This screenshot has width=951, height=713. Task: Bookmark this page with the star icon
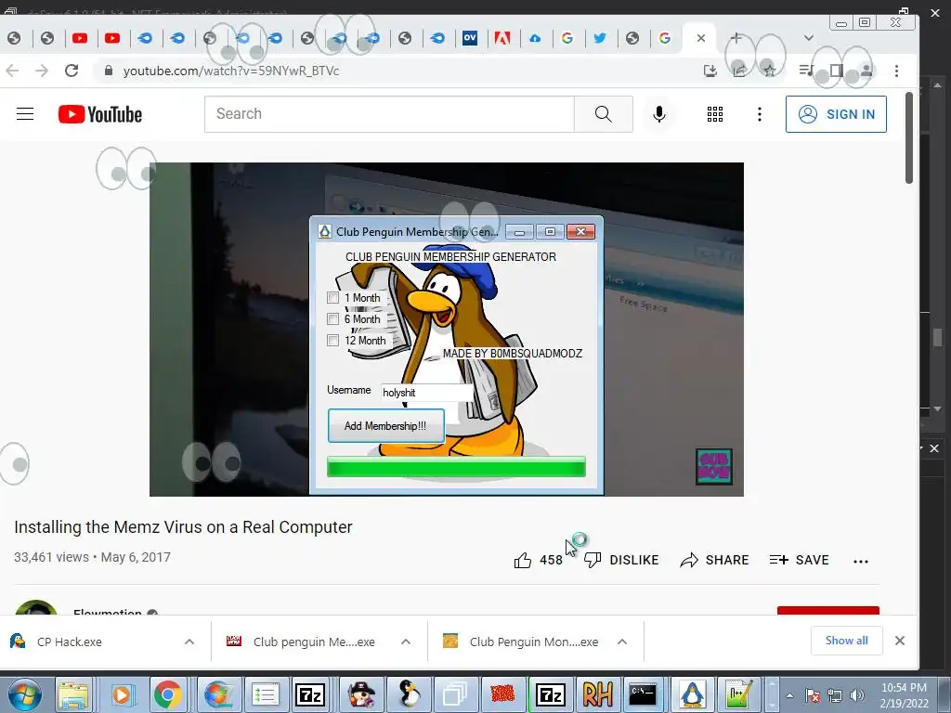point(770,71)
